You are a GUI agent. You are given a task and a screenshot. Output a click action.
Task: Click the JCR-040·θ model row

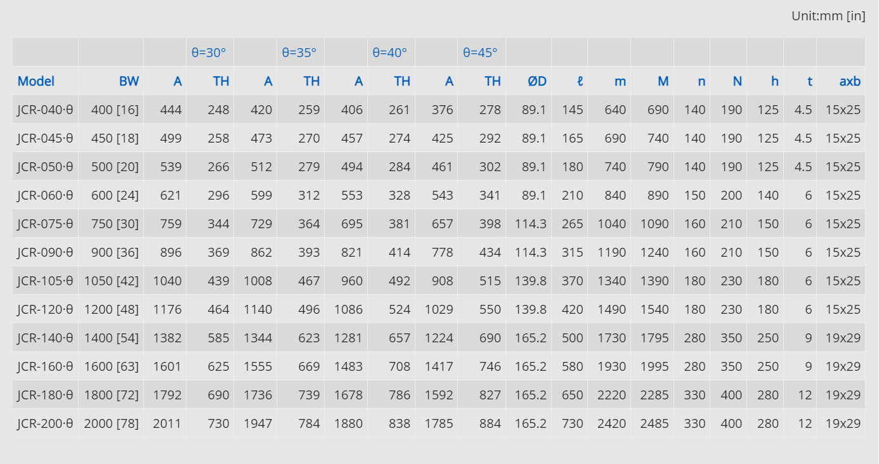(x=439, y=110)
